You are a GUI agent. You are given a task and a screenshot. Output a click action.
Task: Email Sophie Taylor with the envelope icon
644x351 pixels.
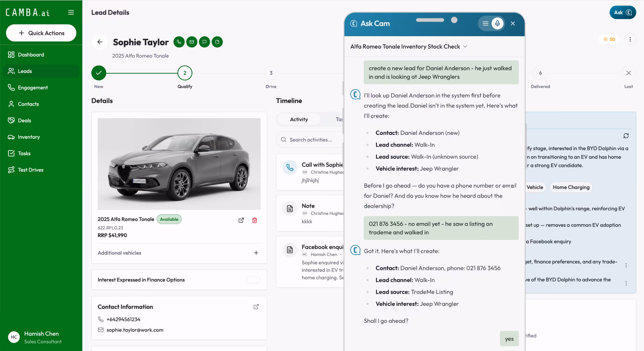click(x=192, y=42)
